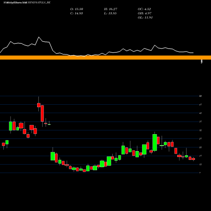Select the open value O: 15.50
The width and height of the screenshot is (211, 211).
click(77, 9)
